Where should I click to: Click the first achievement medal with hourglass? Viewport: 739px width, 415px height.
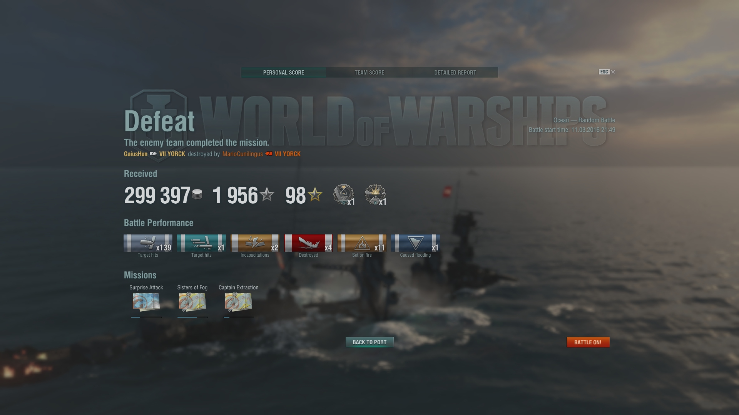click(x=344, y=194)
